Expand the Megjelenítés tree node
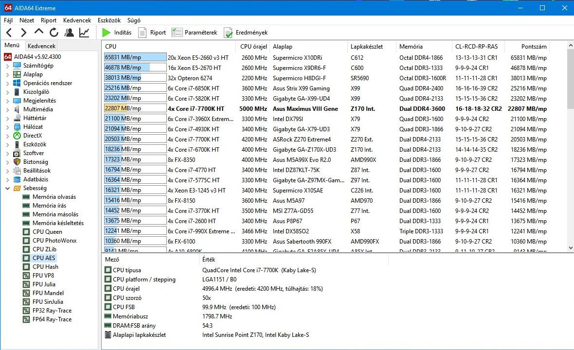Image resolution: width=574 pixels, height=350 pixels. pyautogui.click(x=8, y=101)
